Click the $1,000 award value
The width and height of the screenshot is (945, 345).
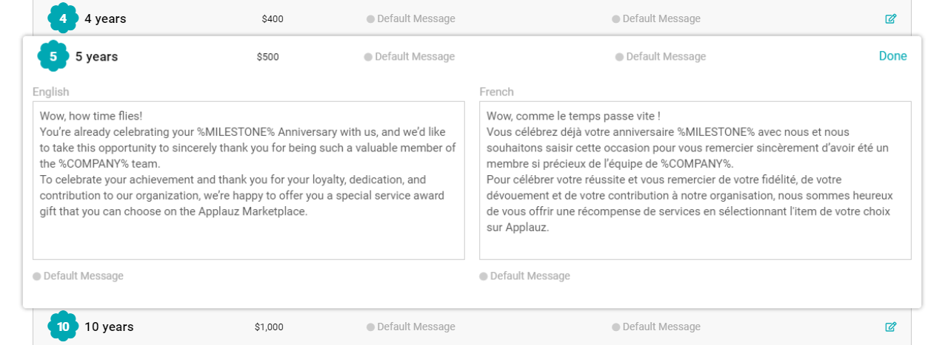point(269,327)
